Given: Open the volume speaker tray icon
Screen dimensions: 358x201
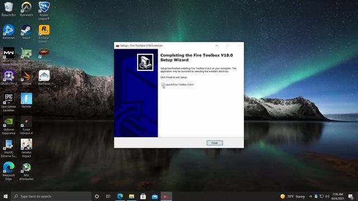Looking at the screenshot, I should 327,196.
